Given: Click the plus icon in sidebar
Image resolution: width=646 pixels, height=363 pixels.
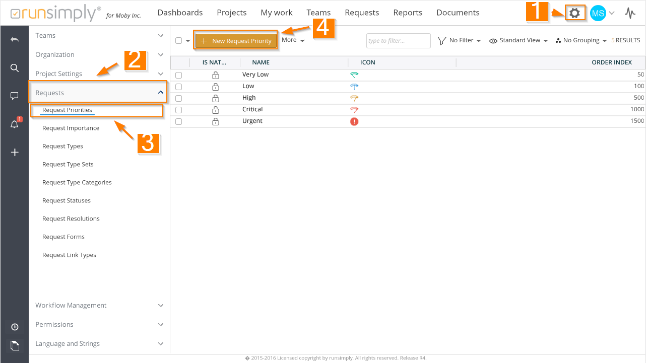Looking at the screenshot, I should [x=15, y=153].
